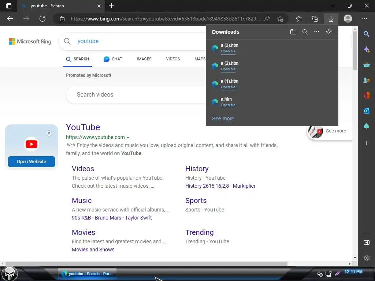Click the muted volume tray icon

click(x=320, y=274)
